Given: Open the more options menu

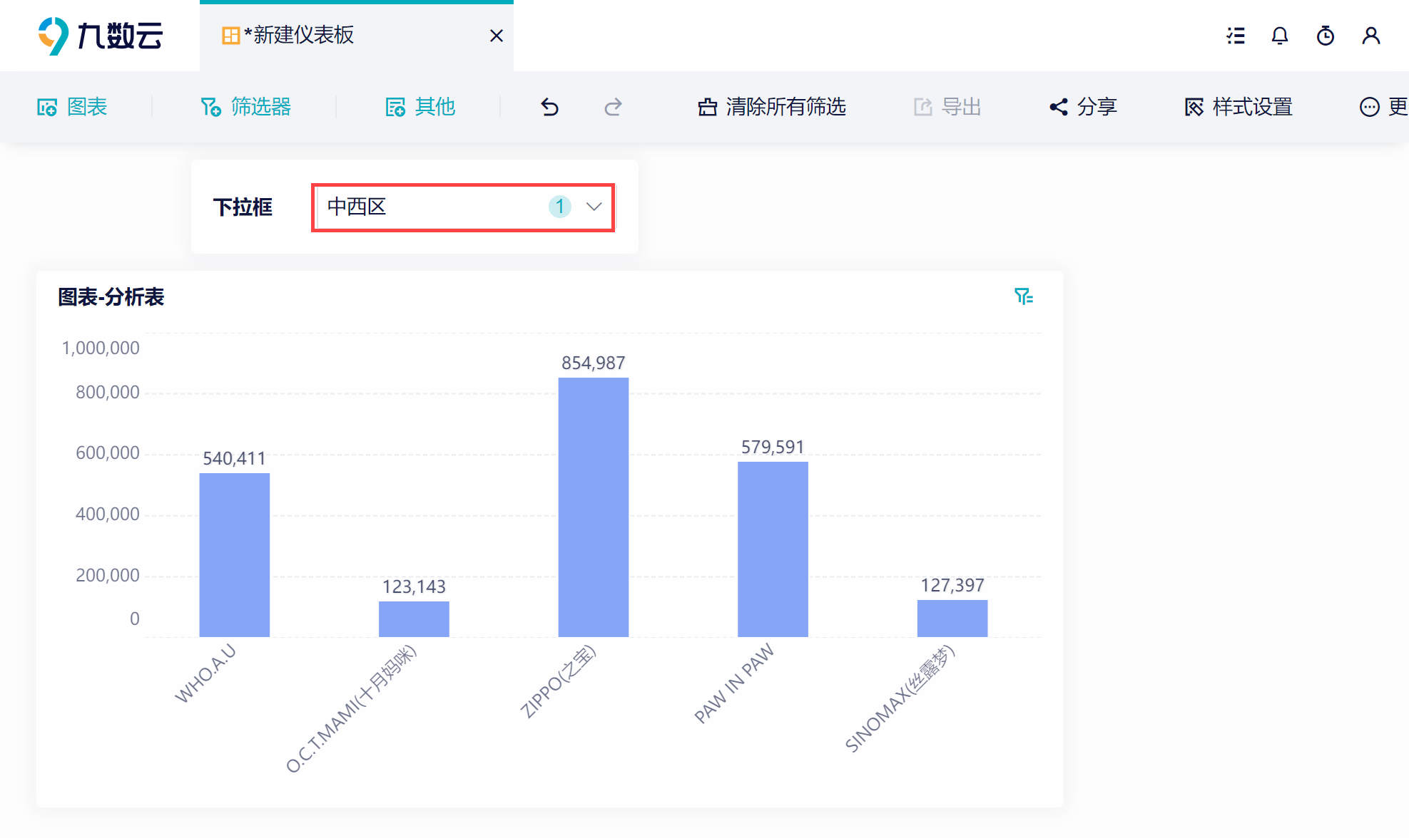Looking at the screenshot, I should point(1383,107).
